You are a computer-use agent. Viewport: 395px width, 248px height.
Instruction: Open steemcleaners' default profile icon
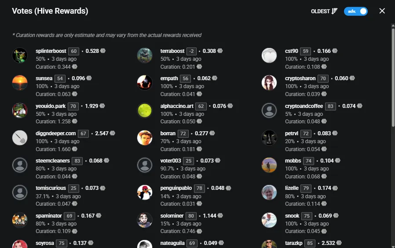pos(20,165)
